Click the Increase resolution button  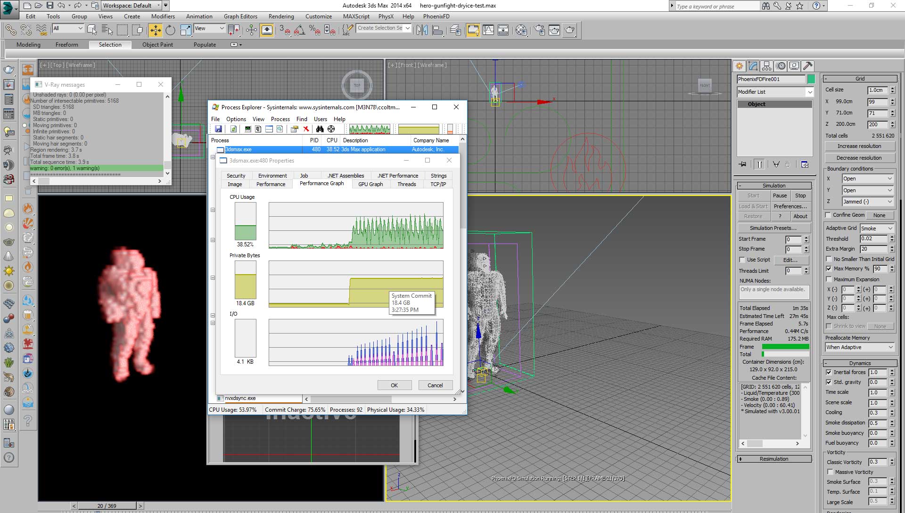[859, 146]
